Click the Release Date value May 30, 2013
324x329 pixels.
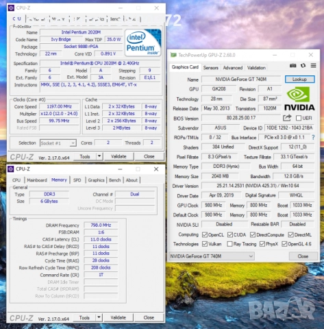[x=216, y=108]
